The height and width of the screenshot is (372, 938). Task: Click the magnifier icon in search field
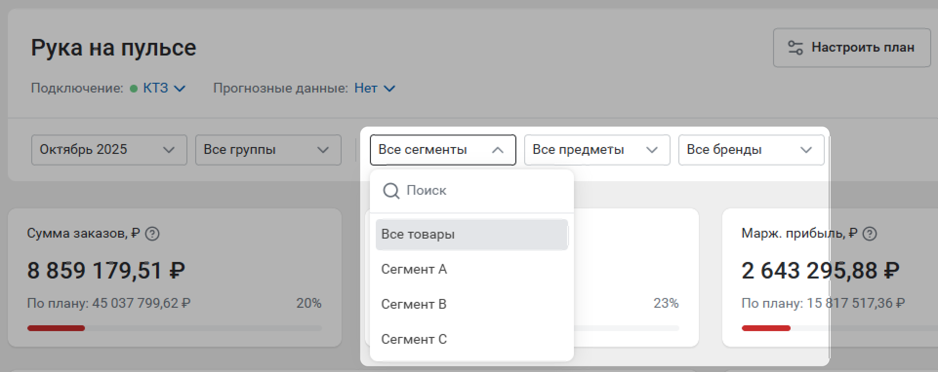click(391, 191)
